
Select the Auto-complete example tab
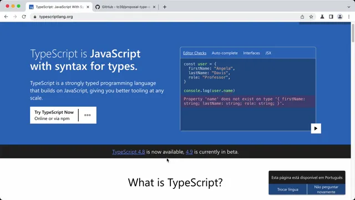click(225, 53)
